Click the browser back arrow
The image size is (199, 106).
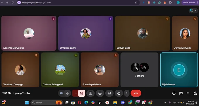[x=2, y=2]
